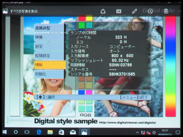Click the 800 x 600 resolution value
Viewport: 183px width, 137px height.
[x=122, y=56]
